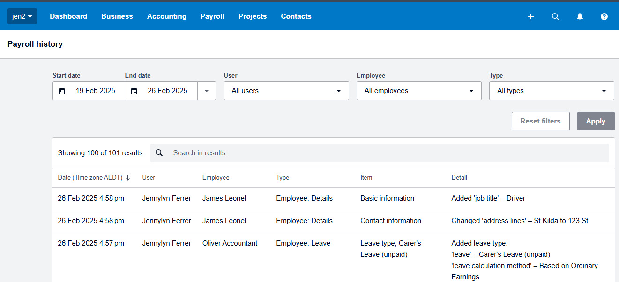Open the jen2 organisation switcher
Viewport: 619px width, 282px height.
[x=22, y=16]
